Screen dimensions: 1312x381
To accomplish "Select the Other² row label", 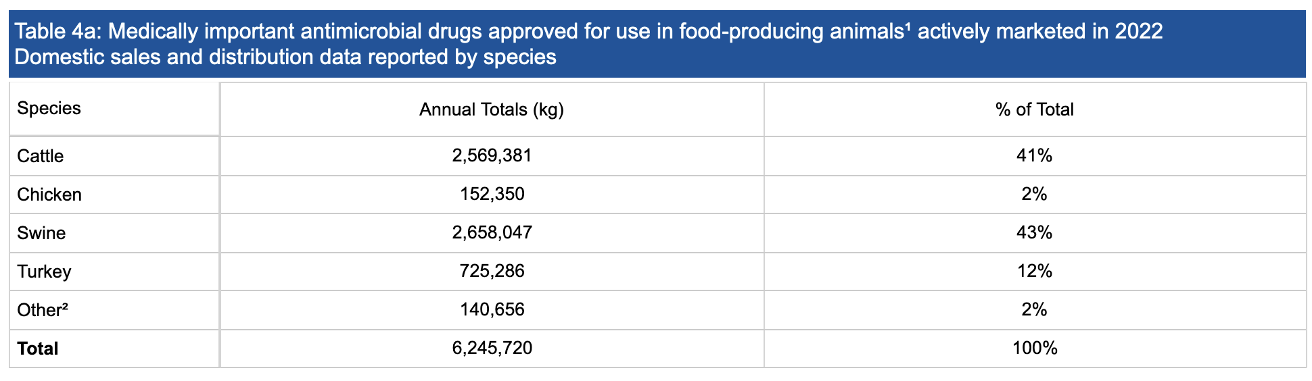I will [x=43, y=310].
